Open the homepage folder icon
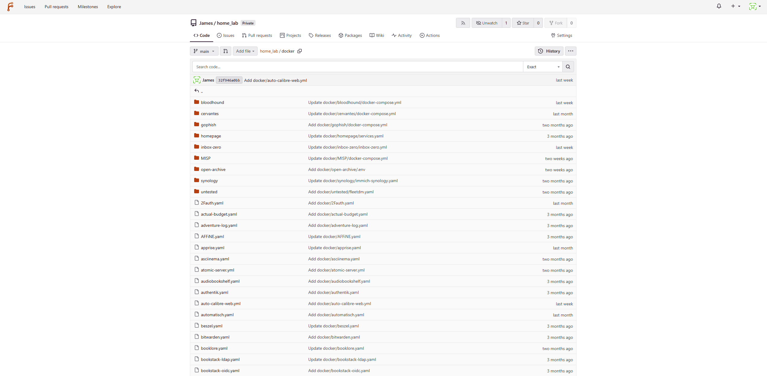The height and width of the screenshot is (376, 767). pos(197,136)
